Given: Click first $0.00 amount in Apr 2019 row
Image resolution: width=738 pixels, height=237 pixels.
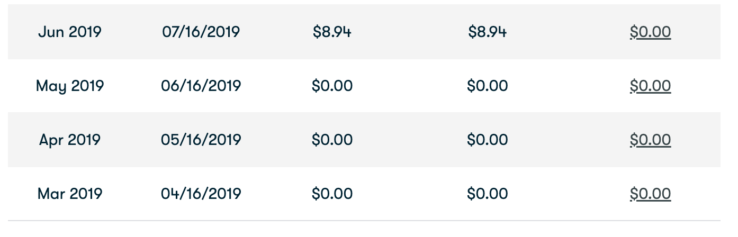Looking at the screenshot, I should 332,140.
